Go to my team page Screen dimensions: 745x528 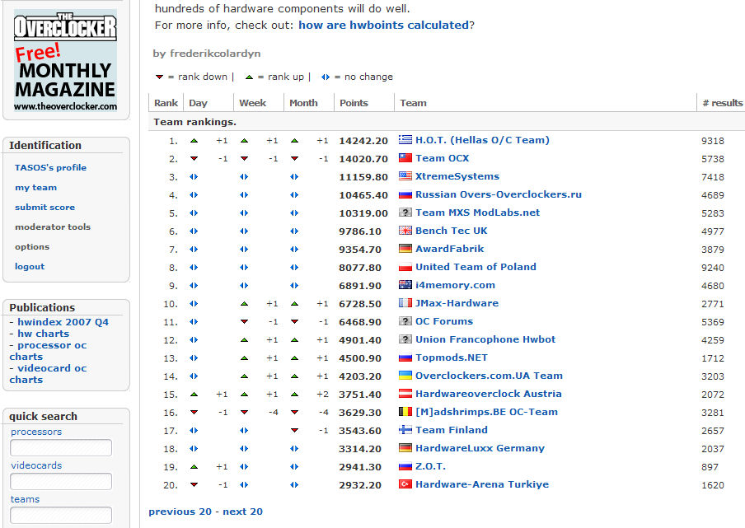(x=35, y=188)
